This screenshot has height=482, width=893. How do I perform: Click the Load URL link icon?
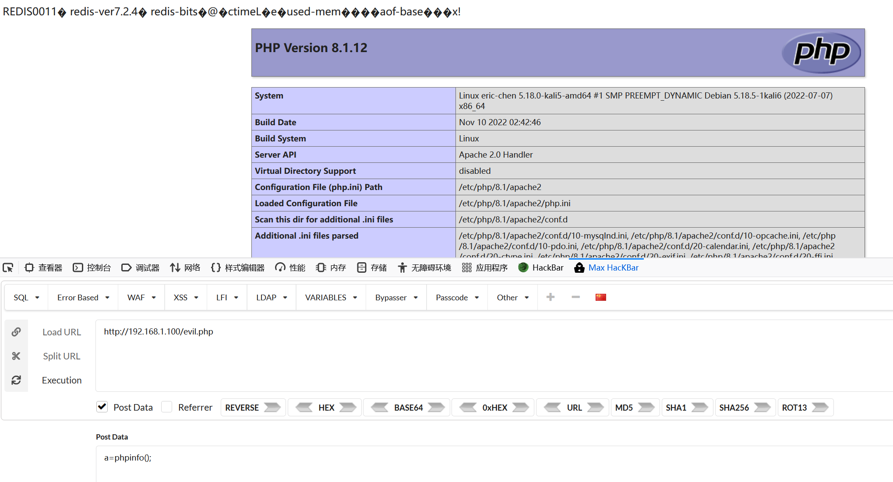(x=16, y=332)
